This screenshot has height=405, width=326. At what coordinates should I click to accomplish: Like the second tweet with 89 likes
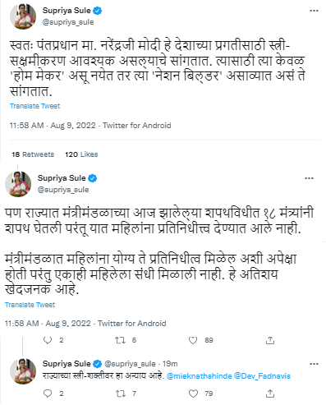click(x=193, y=340)
